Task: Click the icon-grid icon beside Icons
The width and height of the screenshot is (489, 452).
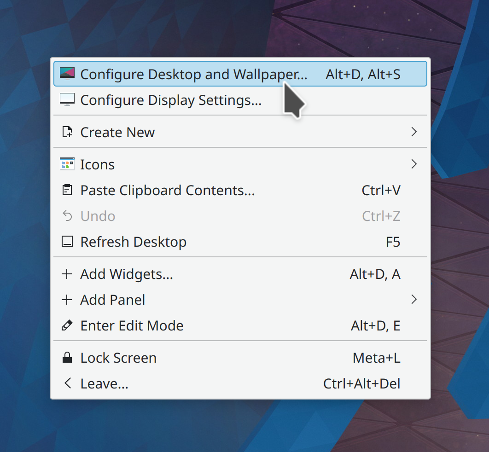Action: coord(67,164)
